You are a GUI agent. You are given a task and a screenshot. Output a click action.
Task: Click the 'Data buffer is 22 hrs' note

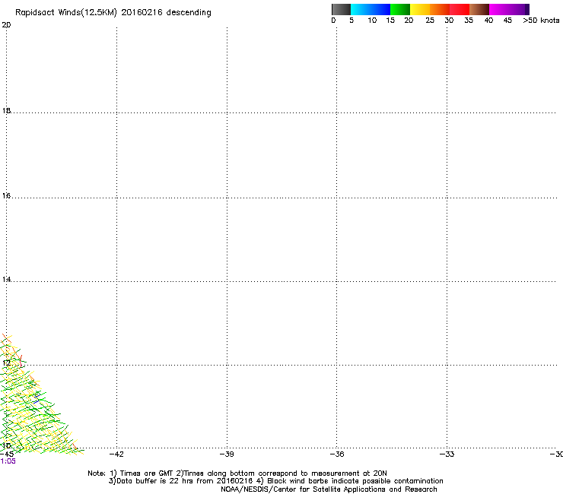[275, 481]
